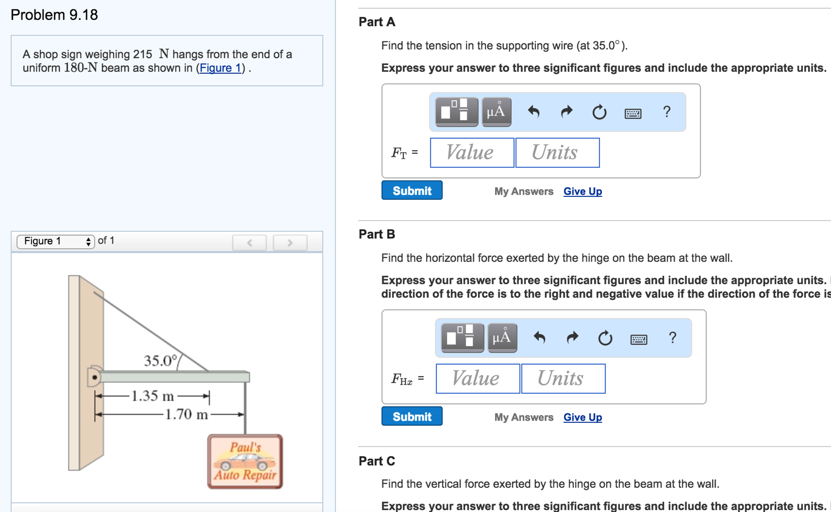Image resolution: width=831 pixels, height=512 pixels.
Task: Click the help question mark in Part A toolbar
Action: point(666,112)
